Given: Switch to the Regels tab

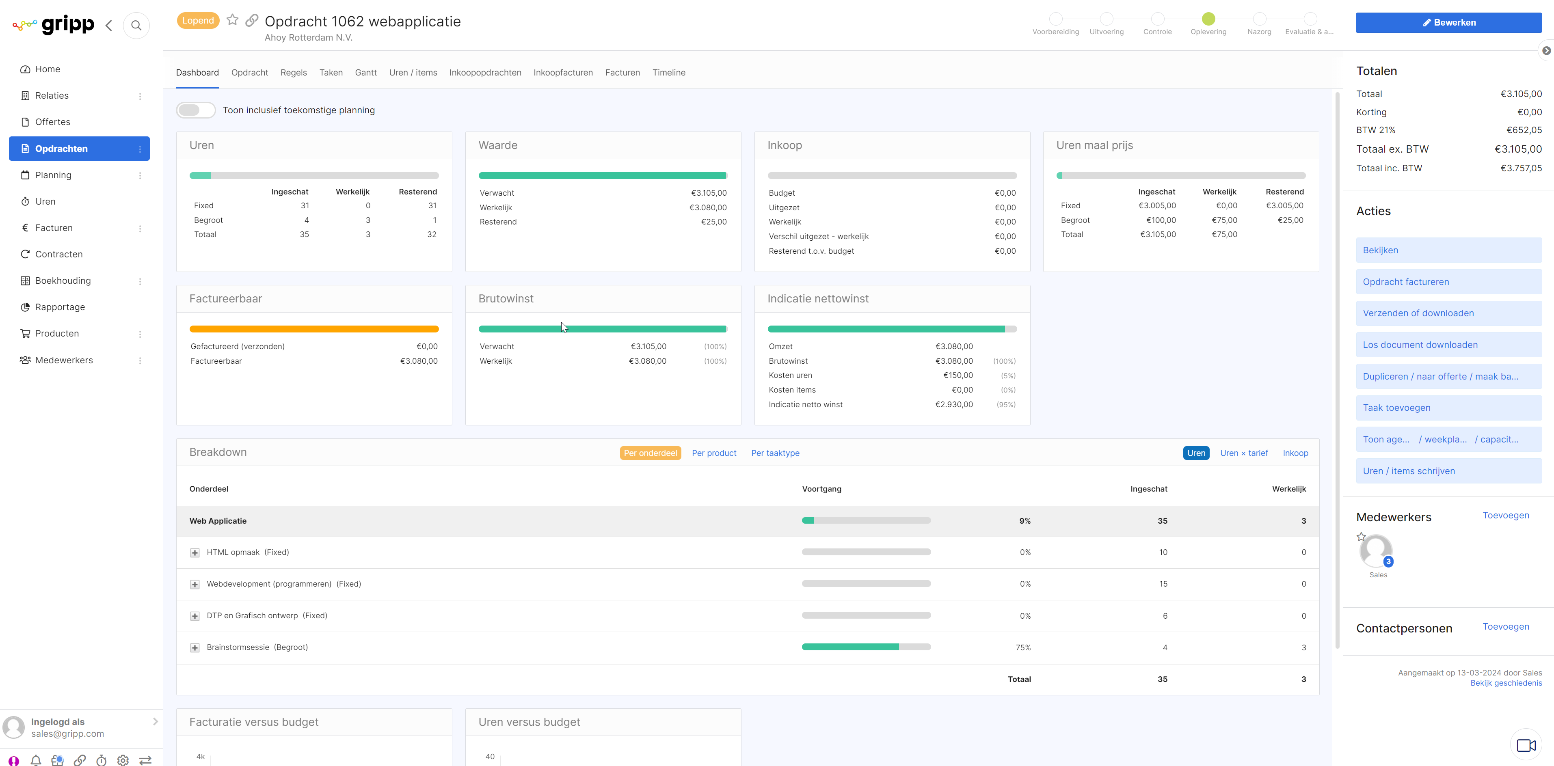Looking at the screenshot, I should pos(294,72).
